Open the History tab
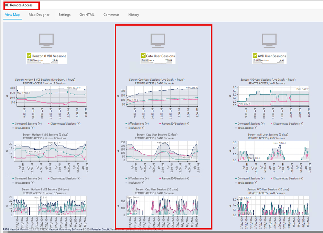The image size is (323, 233). point(134,15)
